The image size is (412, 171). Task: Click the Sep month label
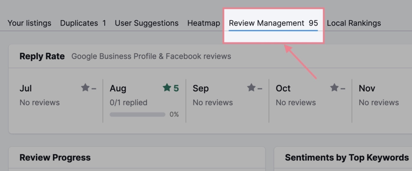tap(200, 88)
